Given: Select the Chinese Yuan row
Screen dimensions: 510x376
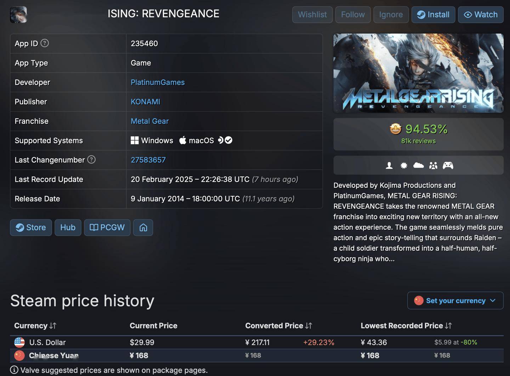Looking at the screenshot, I should click(257, 355).
